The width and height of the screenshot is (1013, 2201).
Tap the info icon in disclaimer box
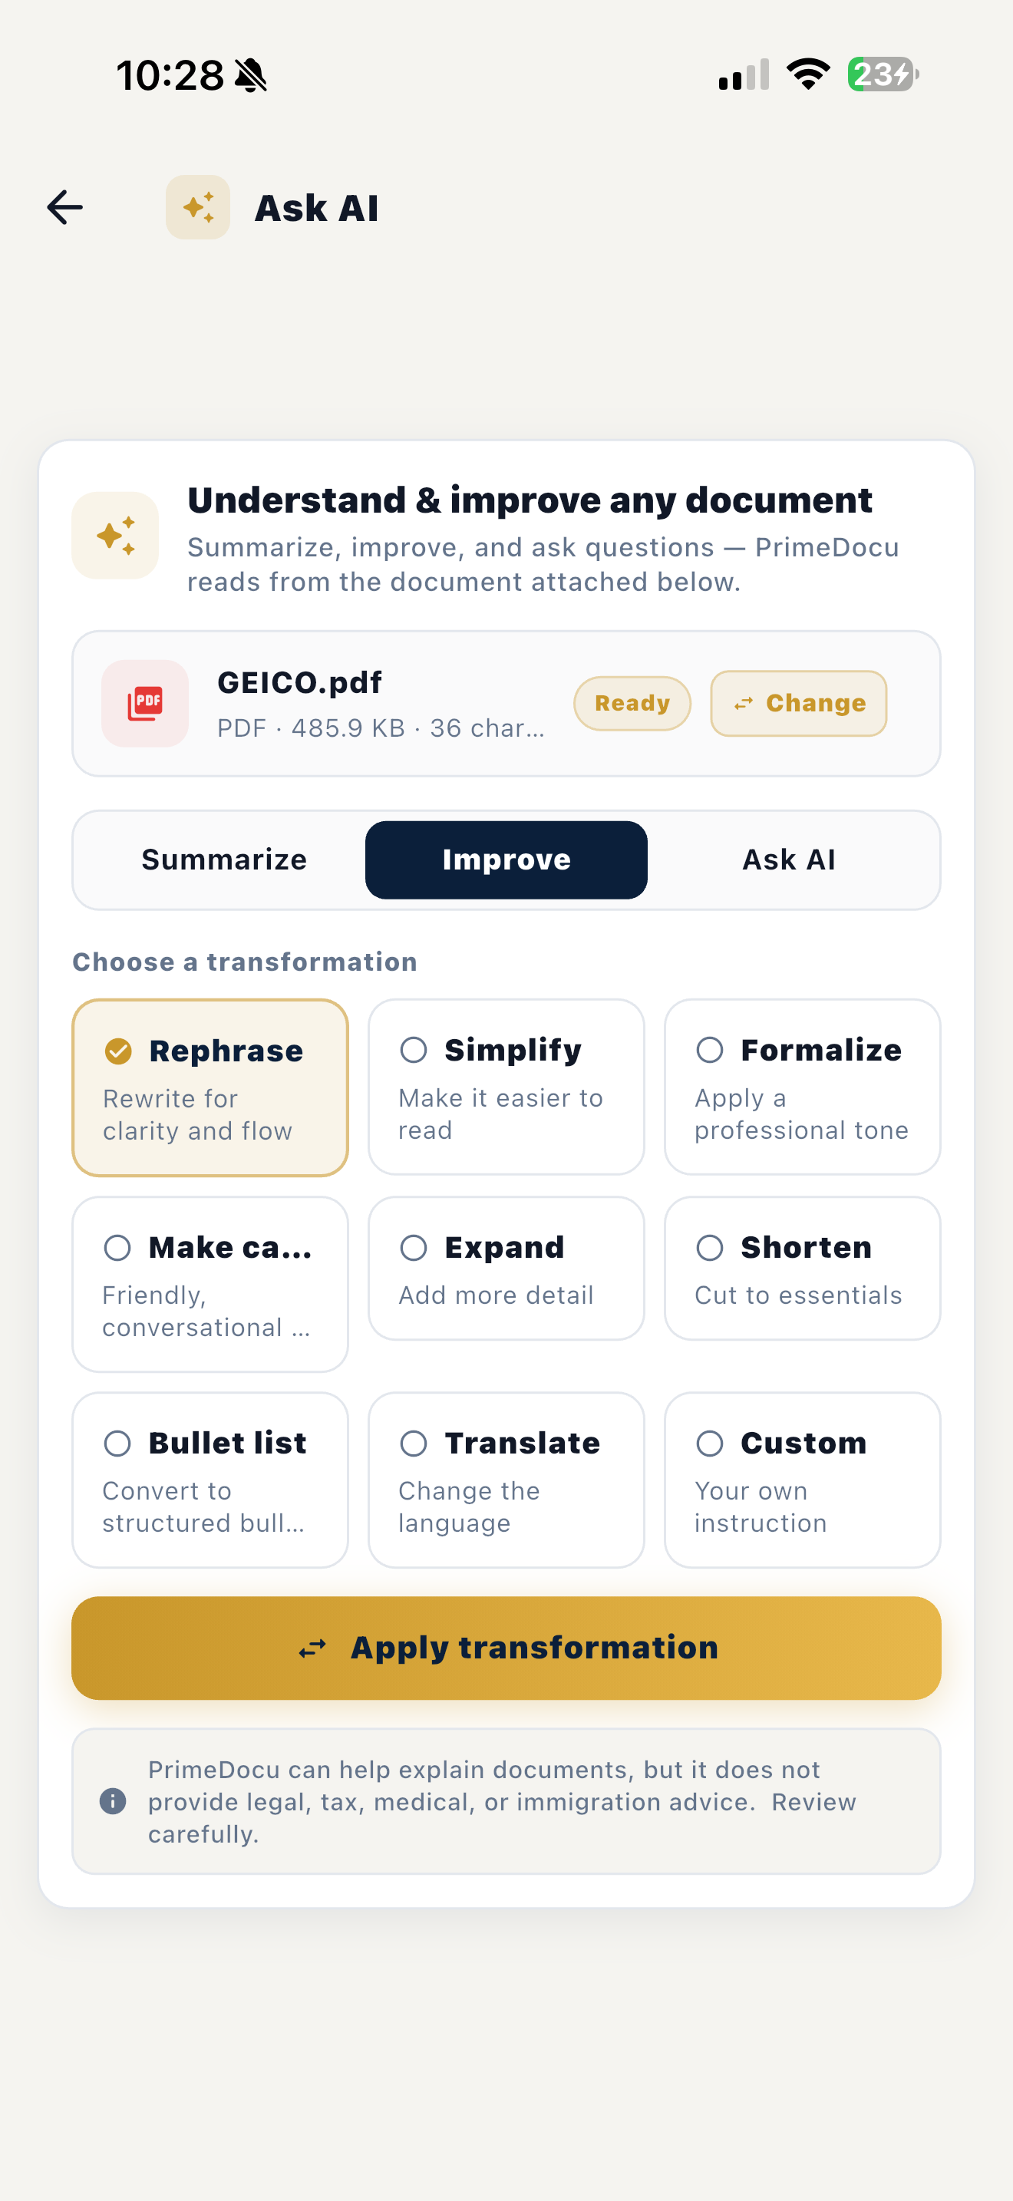pos(113,1801)
